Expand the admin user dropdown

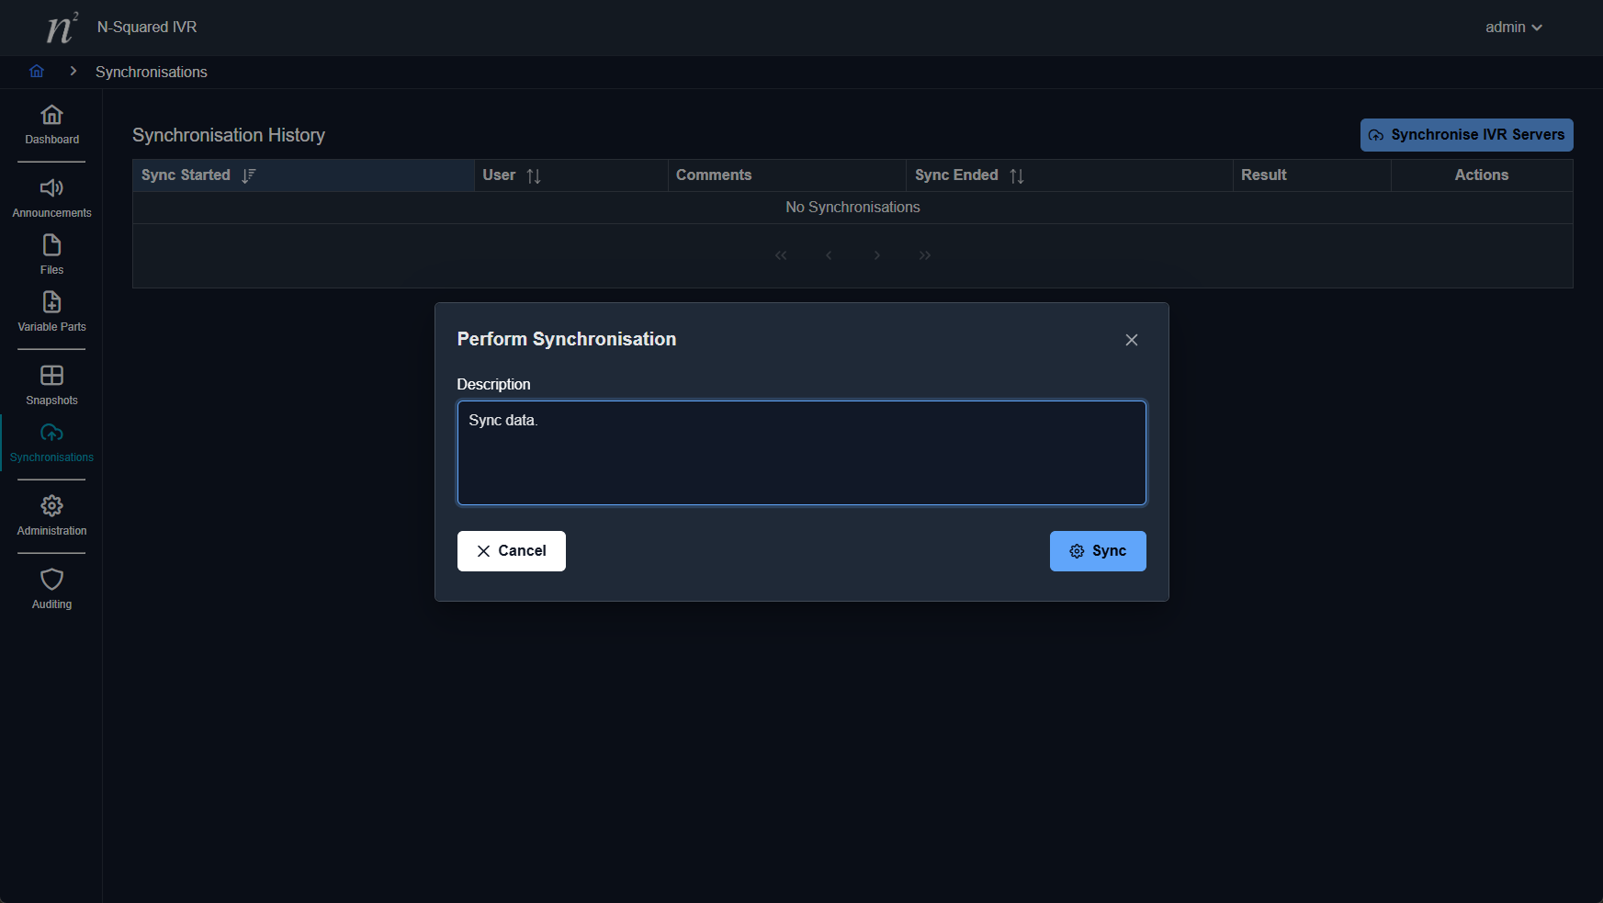click(1513, 28)
